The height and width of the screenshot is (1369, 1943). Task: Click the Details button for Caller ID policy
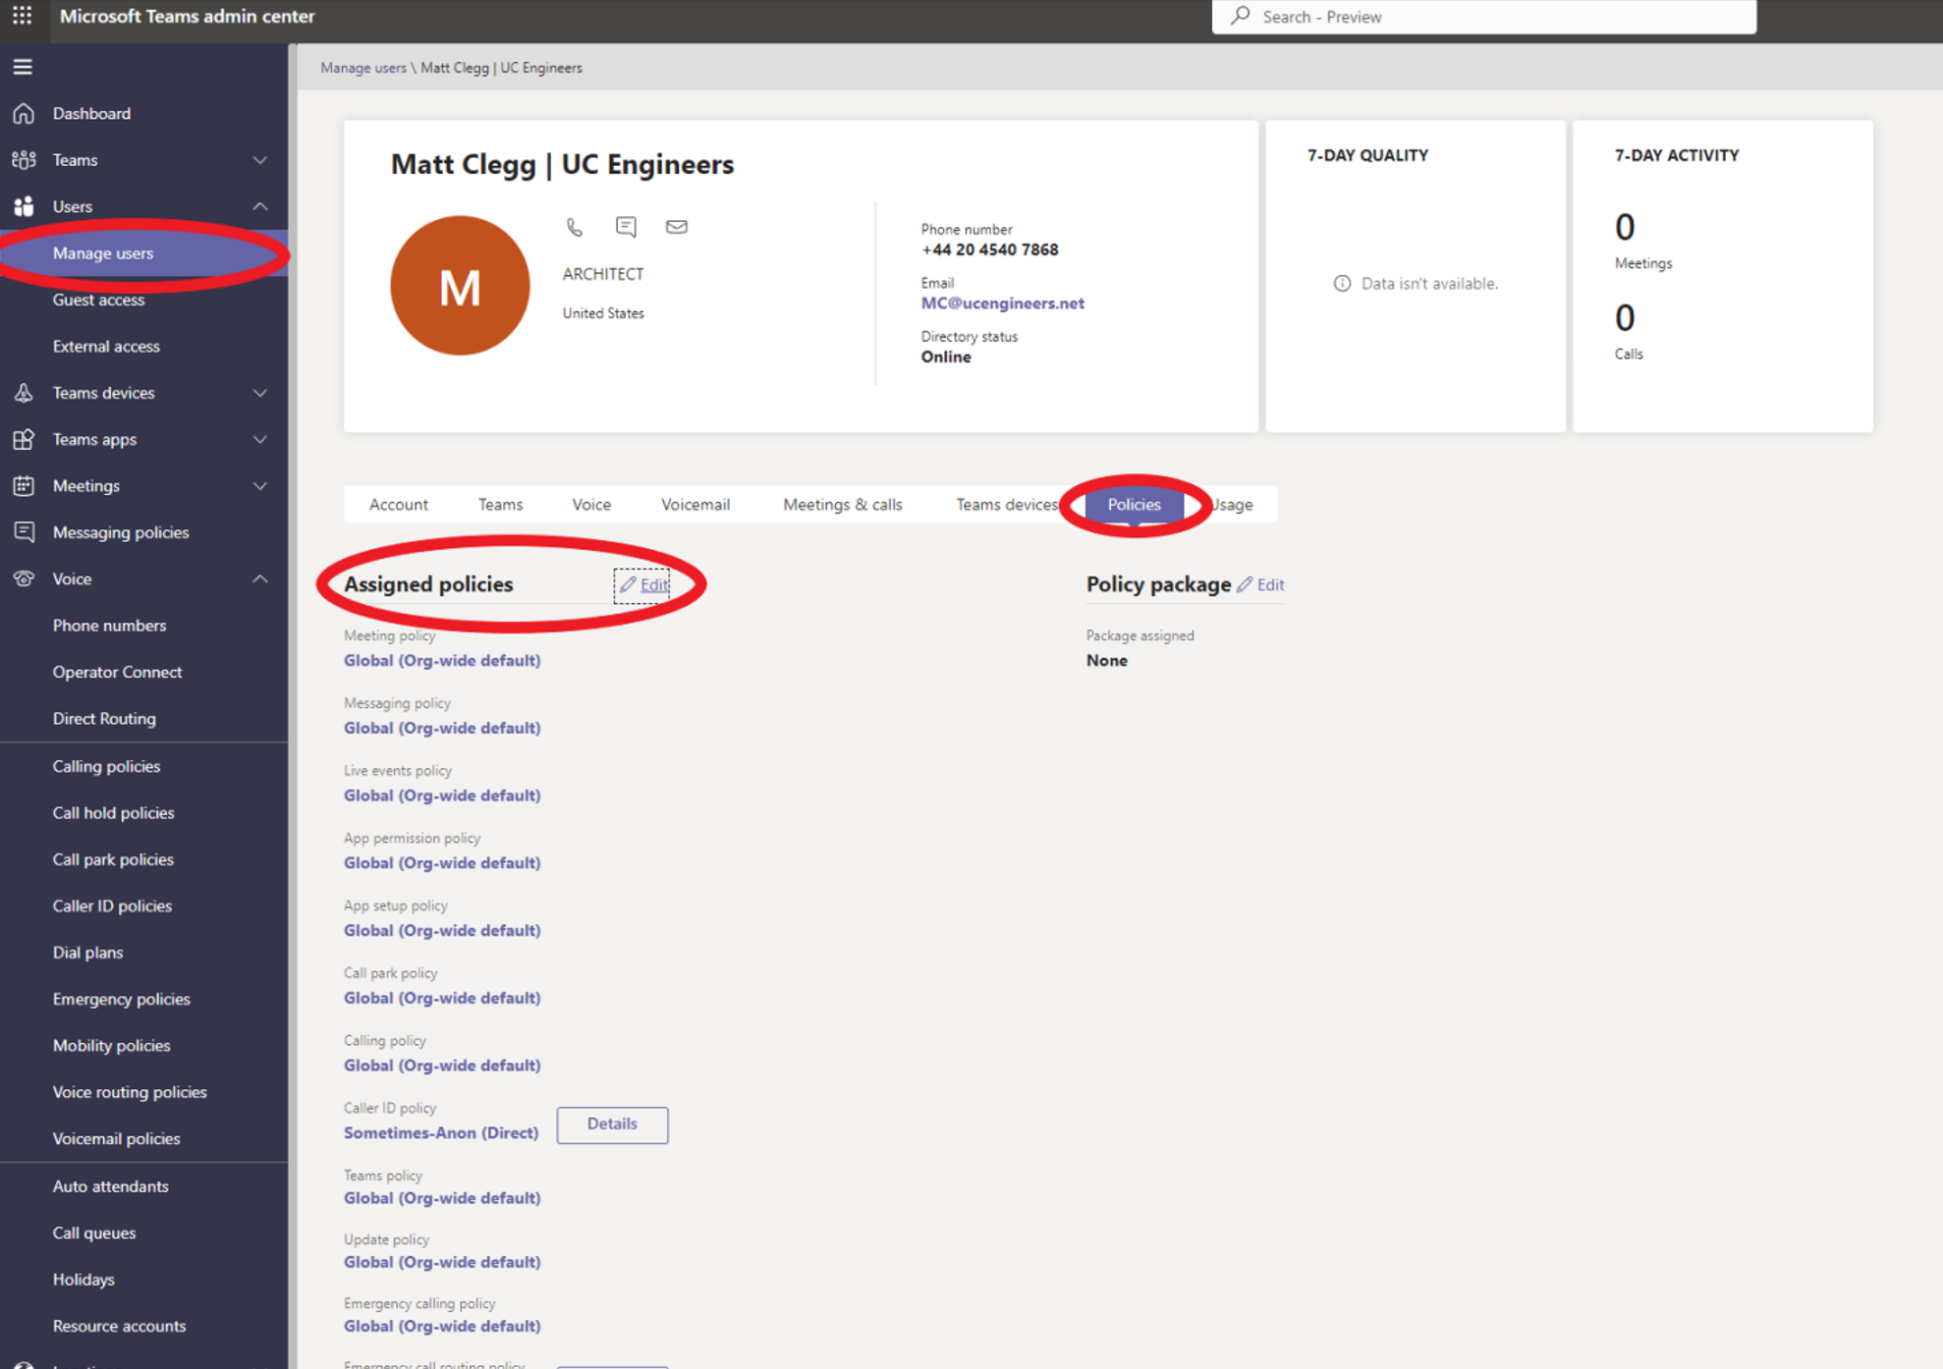click(x=612, y=1124)
